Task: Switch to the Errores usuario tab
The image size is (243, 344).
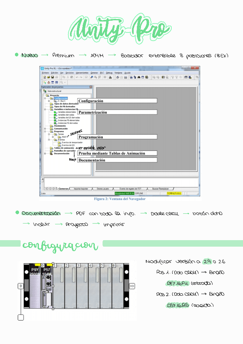Action: pos(103,189)
